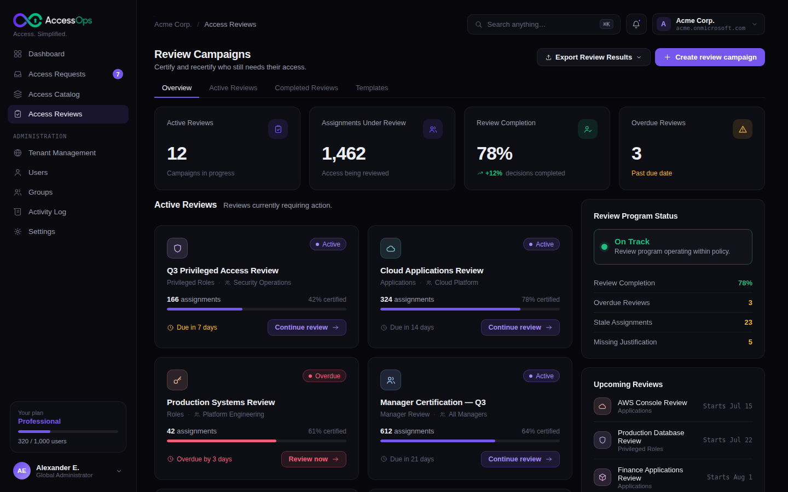The width and height of the screenshot is (788, 492).
Task: Click Create review campaign button
Action: pos(710,57)
